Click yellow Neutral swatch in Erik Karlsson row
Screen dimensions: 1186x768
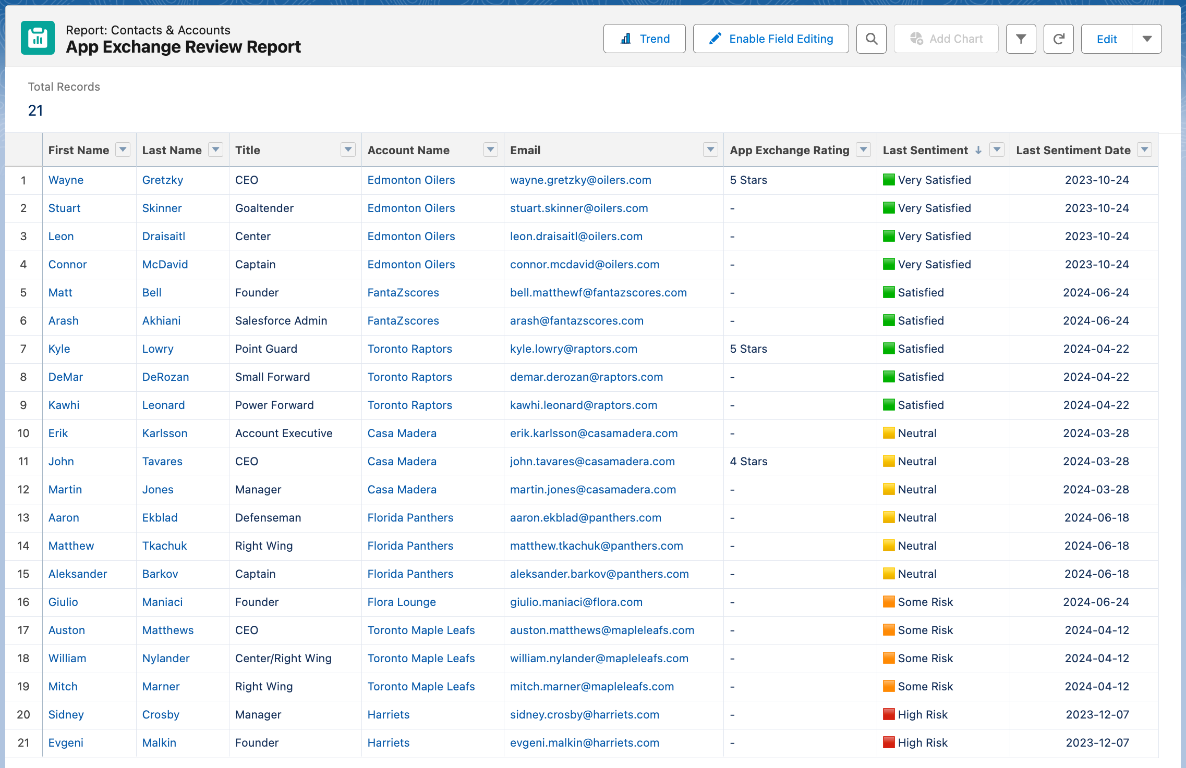[x=889, y=433]
